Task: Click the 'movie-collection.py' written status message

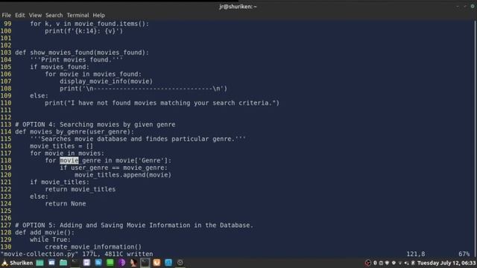Action: [x=77, y=254]
